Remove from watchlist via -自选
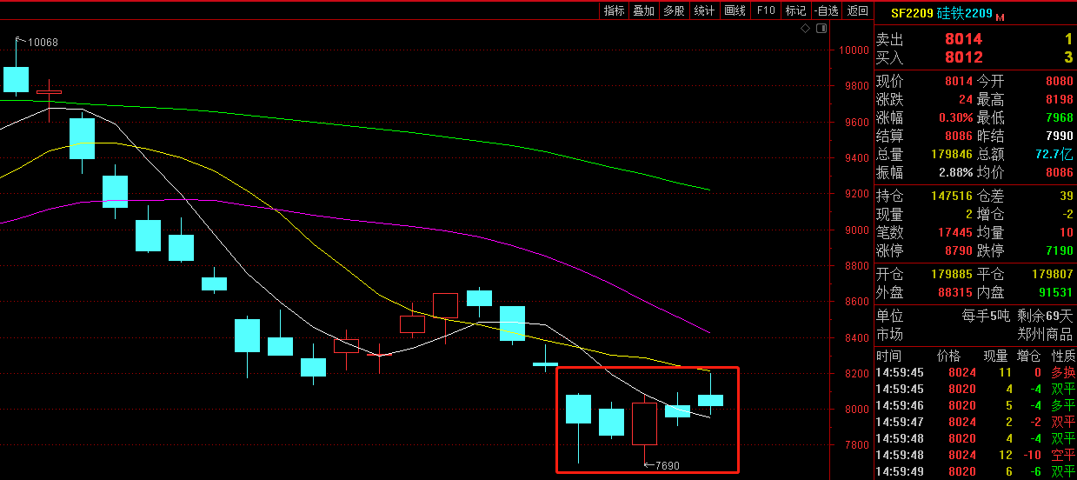Viewport: 1077px width, 480px height. (826, 10)
